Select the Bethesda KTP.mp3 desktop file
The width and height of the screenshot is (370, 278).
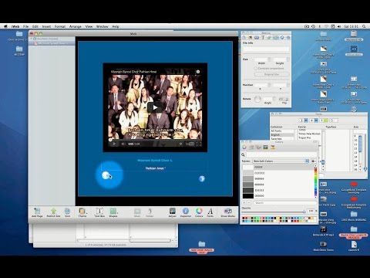pos(323,231)
